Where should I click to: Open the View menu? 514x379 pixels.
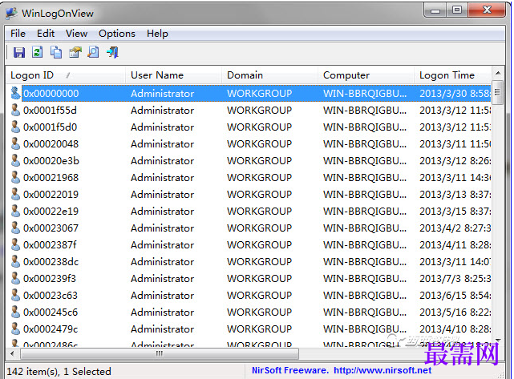(76, 34)
